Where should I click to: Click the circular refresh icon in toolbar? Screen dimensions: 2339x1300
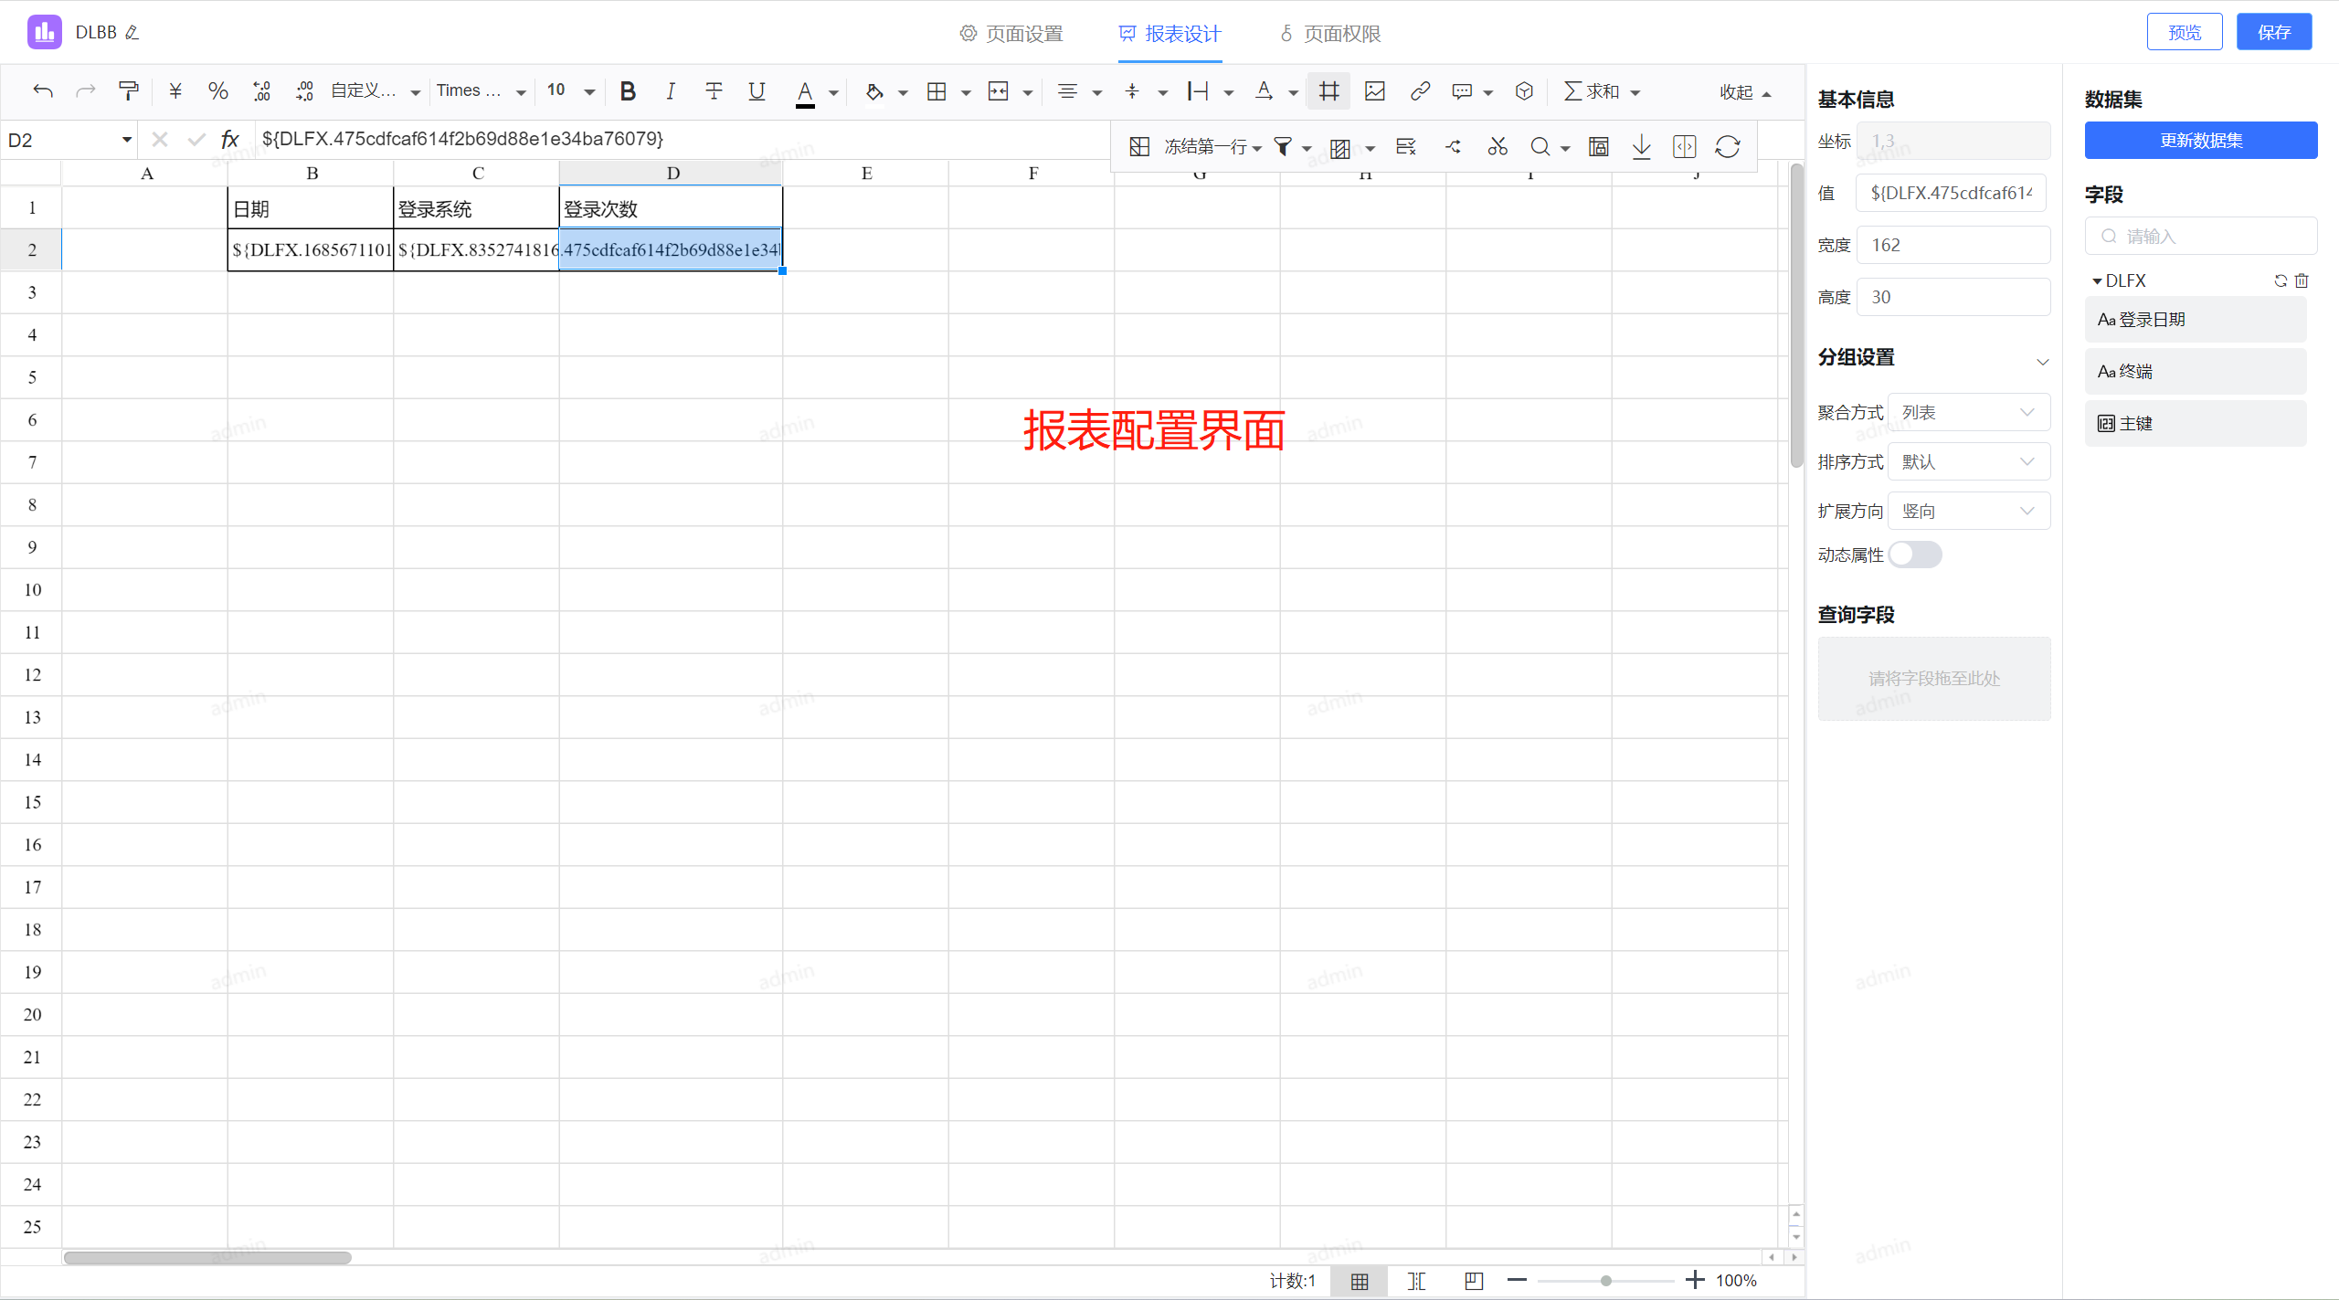click(x=1728, y=147)
